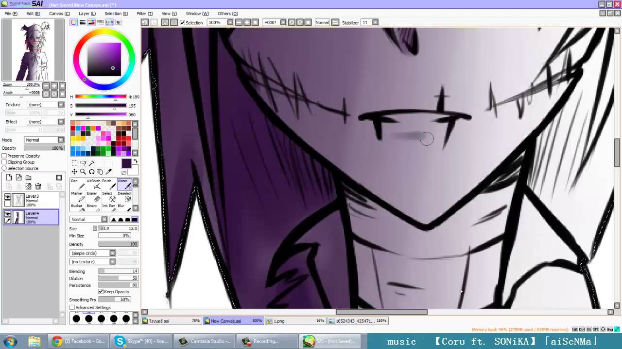Pick the Select brush tool
Screen dimensions: 622x349
coord(108,196)
